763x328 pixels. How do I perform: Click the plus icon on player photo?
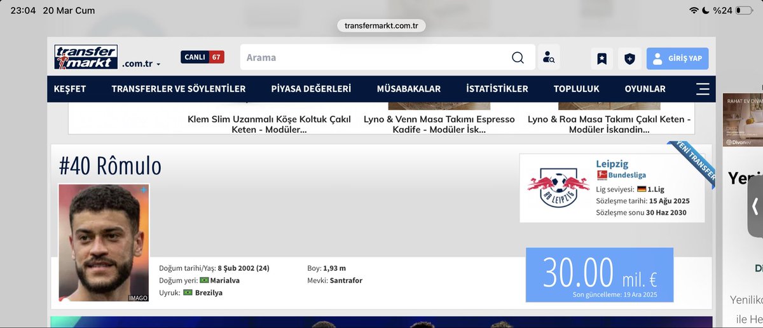coord(144,189)
